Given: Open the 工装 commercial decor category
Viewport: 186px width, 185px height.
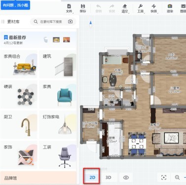Looking at the screenshot, I should [x=58, y=155].
